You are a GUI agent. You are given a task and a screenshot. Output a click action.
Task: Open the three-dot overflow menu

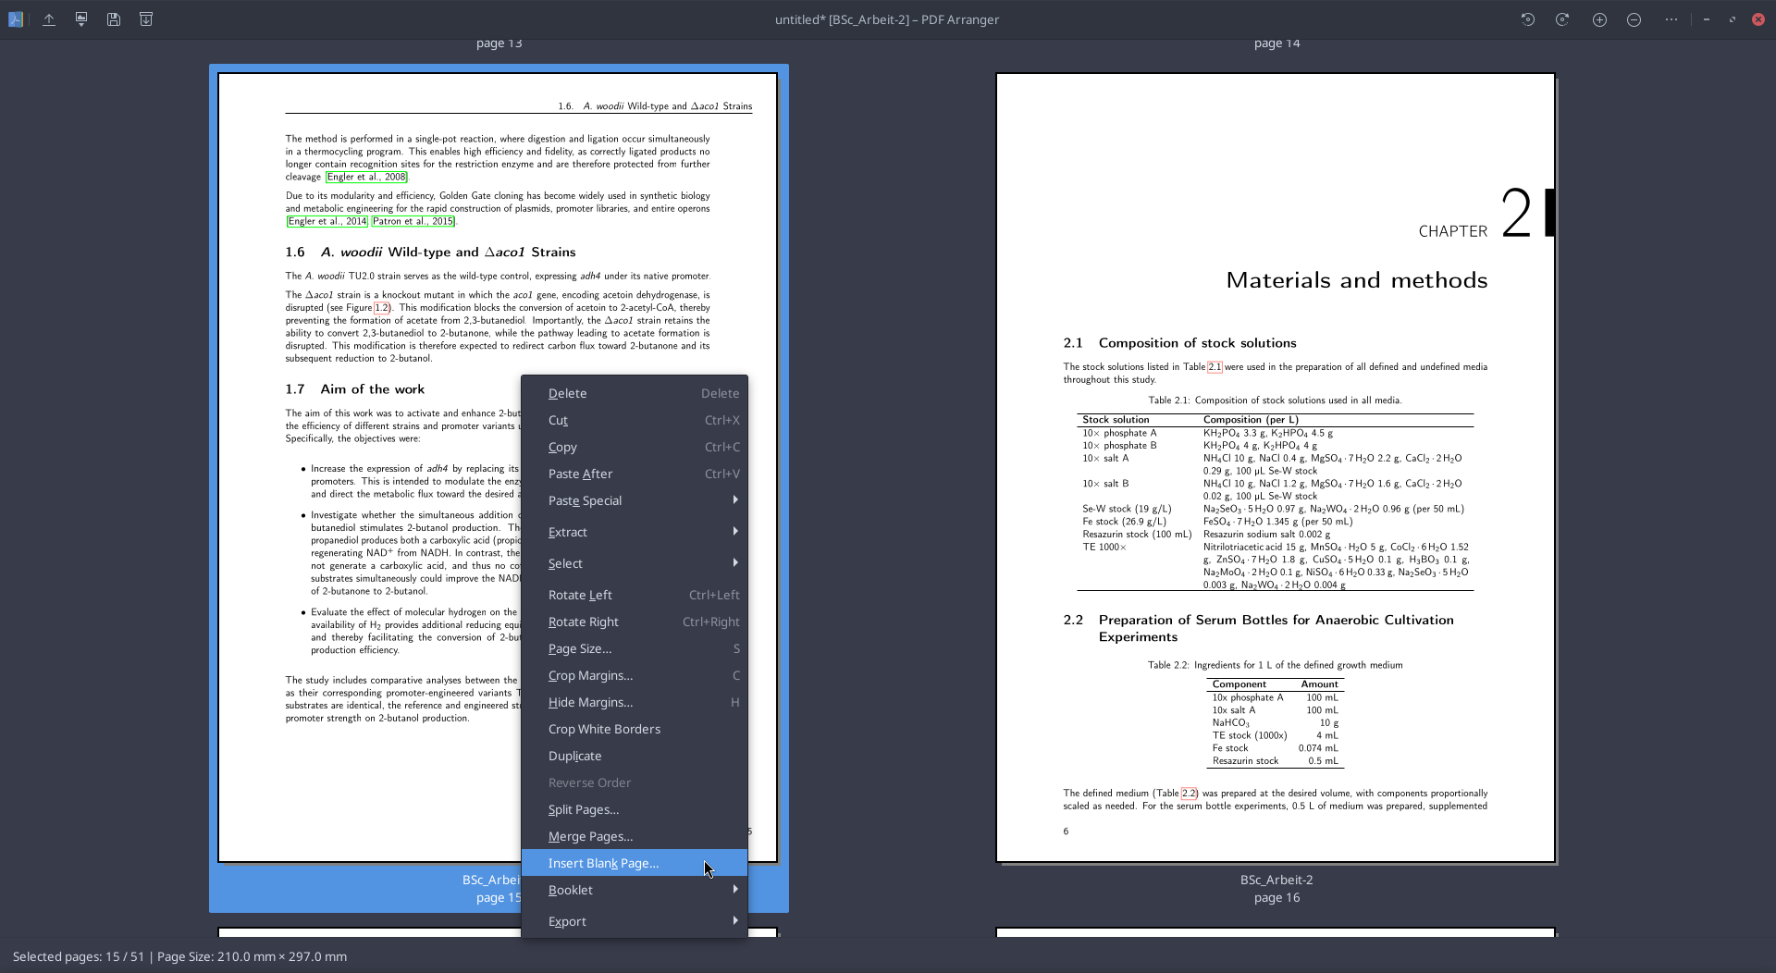(1671, 18)
